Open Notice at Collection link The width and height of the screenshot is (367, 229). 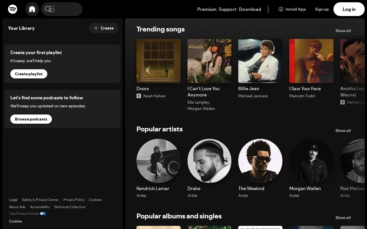70,207
